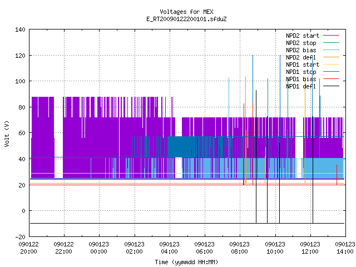Click the green NPD2 stop legend line
The width and height of the screenshot is (356, 267).
tap(331, 43)
